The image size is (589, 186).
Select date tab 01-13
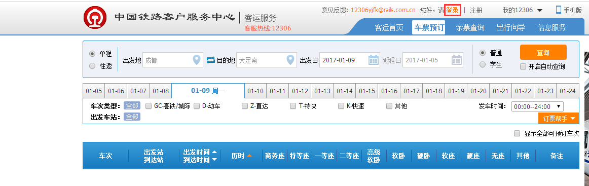pyautogui.click(x=322, y=91)
